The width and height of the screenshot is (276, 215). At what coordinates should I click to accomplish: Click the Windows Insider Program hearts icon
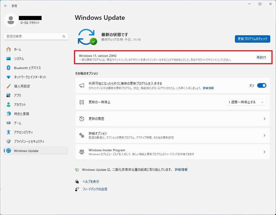82,152
